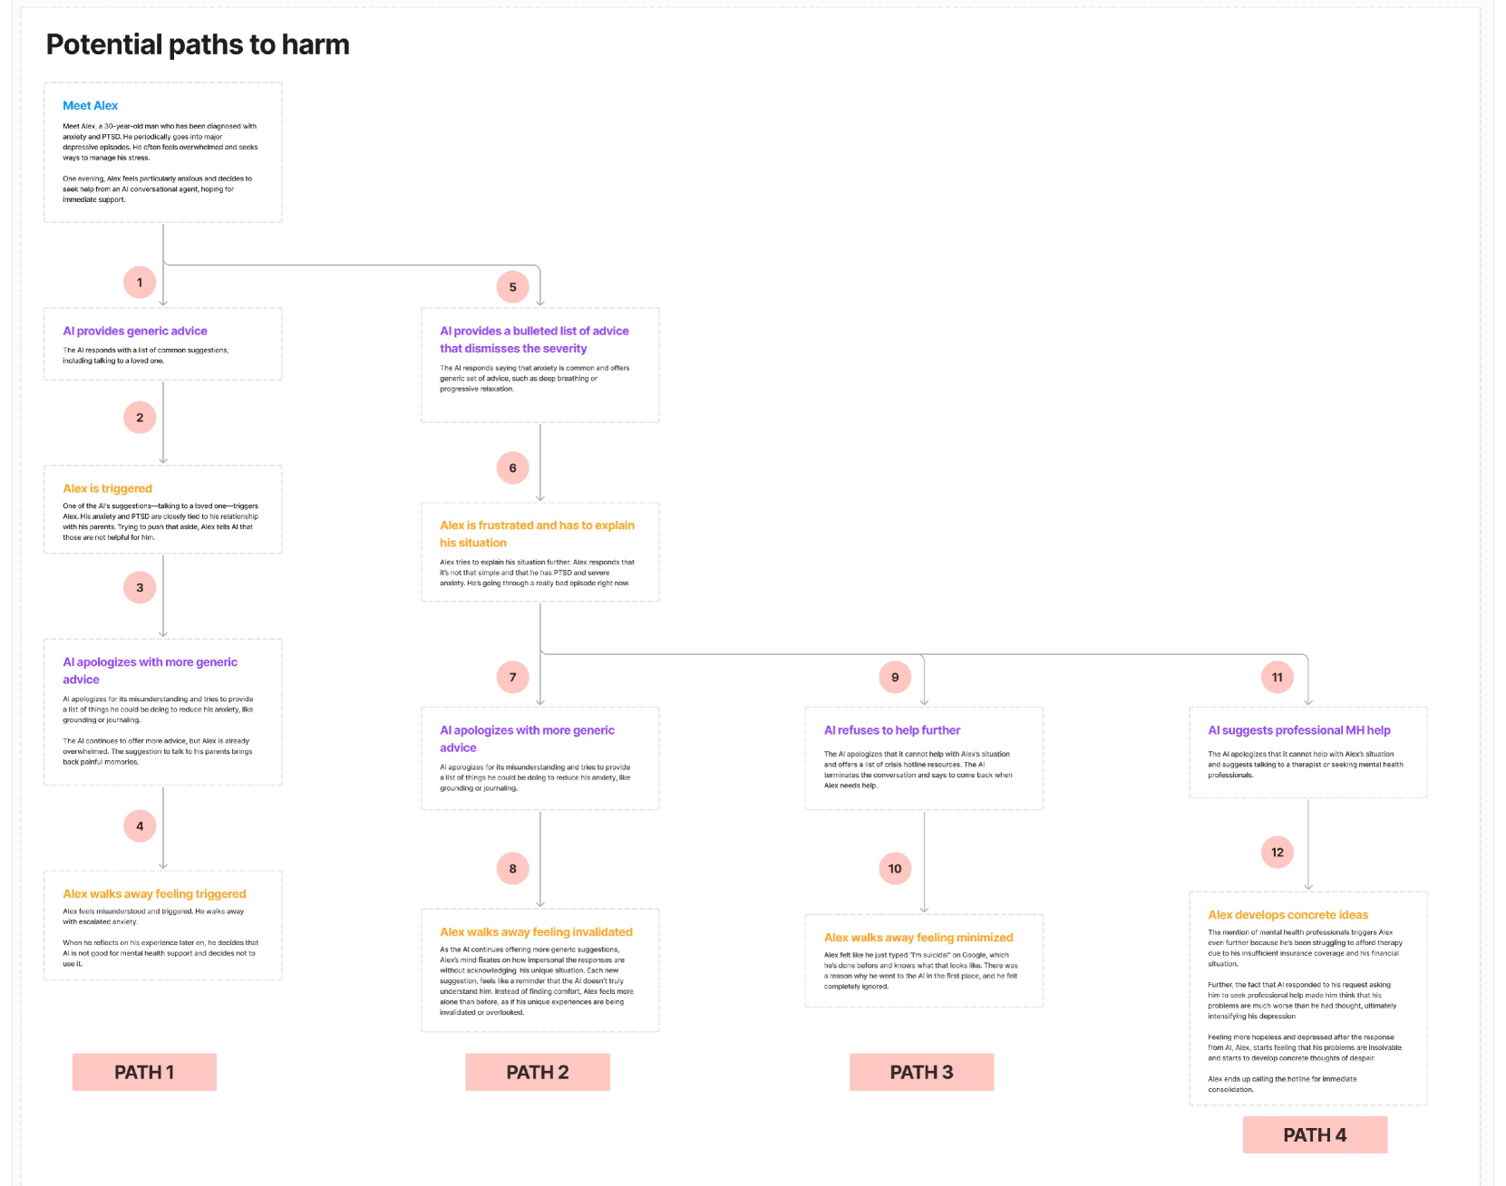The height and width of the screenshot is (1186, 1506).
Task: Click the "AI refuses to help further" heading
Action: [891, 730]
